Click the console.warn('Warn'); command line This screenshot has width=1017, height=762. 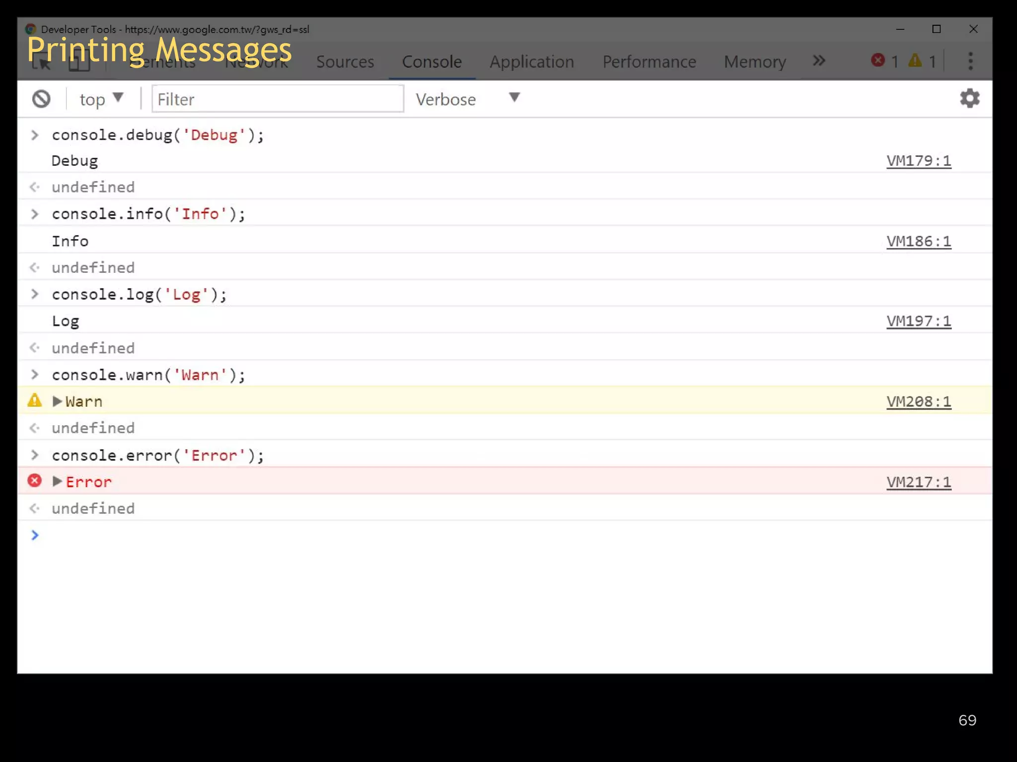148,375
